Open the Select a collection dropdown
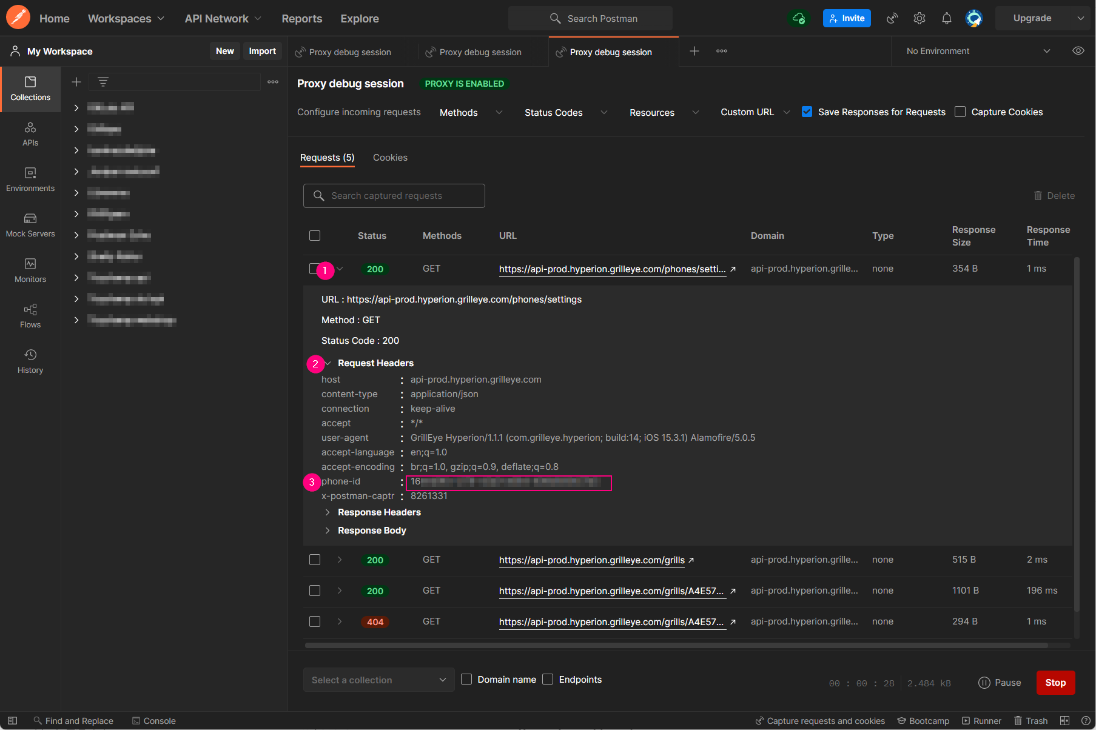The image size is (1096, 730). 378,680
